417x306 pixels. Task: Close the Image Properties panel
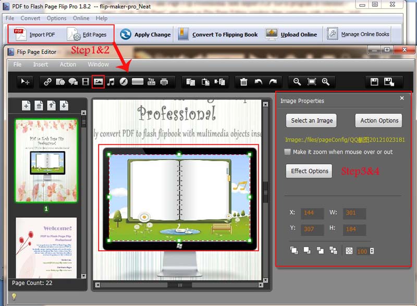(x=402, y=98)
